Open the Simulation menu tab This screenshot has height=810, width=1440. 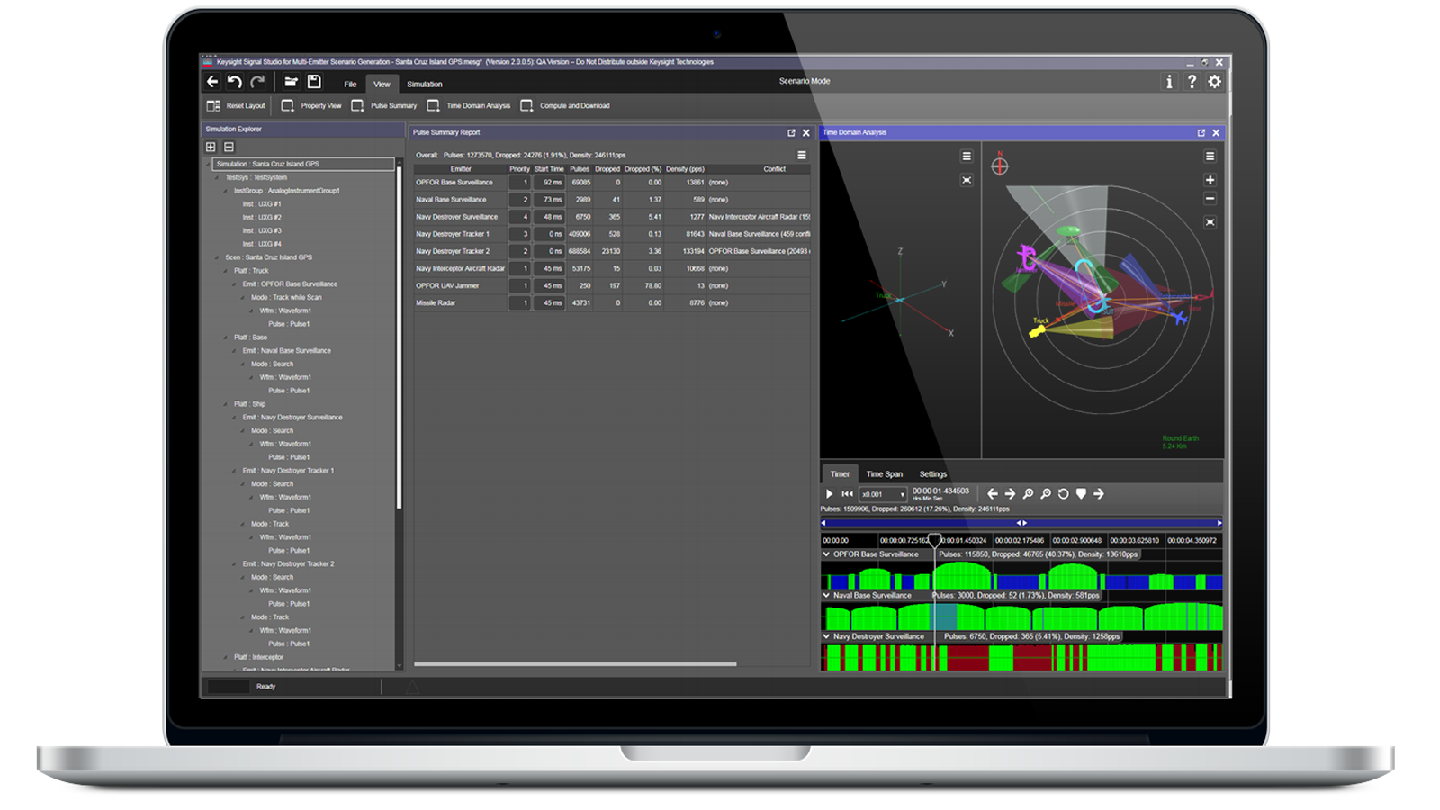424,85
